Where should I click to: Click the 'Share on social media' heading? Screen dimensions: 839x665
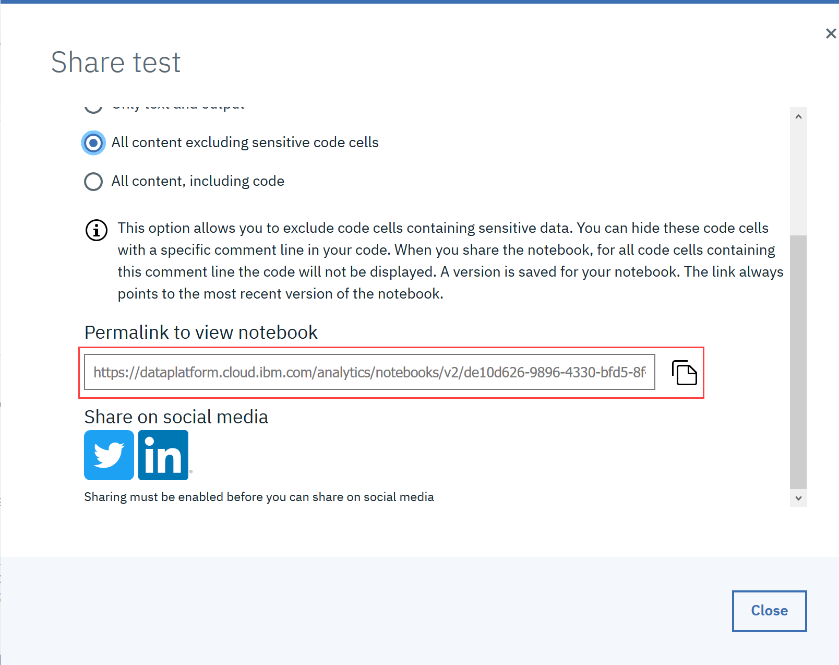[x=176, y=417]
